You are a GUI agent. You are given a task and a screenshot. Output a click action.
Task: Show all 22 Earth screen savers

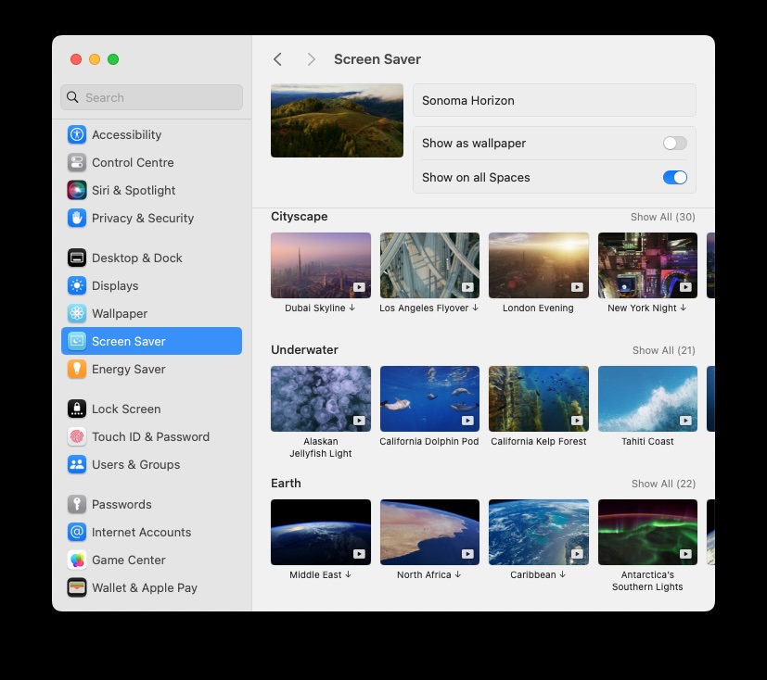[663, 484]
